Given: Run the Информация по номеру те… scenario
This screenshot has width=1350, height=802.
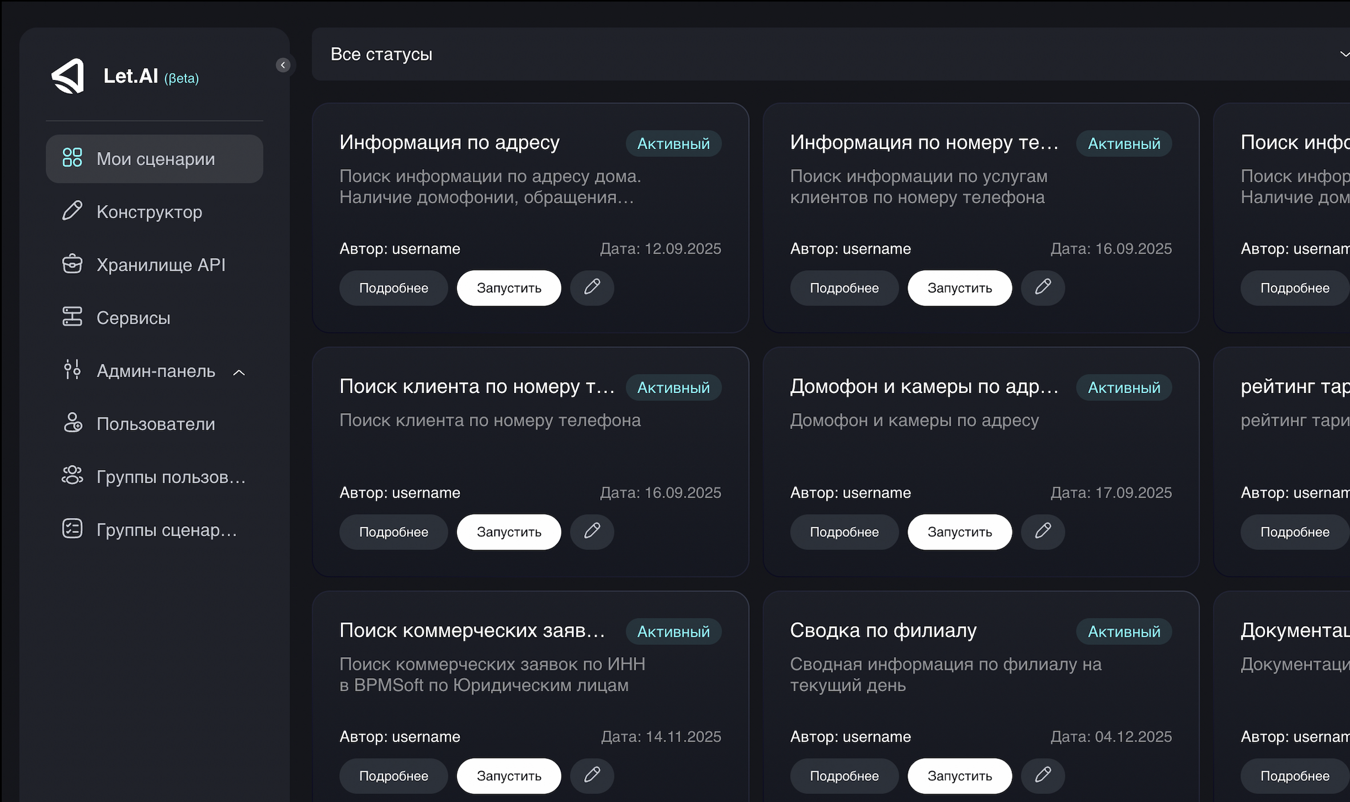Looking at the screenshot, I should point(959,288).
